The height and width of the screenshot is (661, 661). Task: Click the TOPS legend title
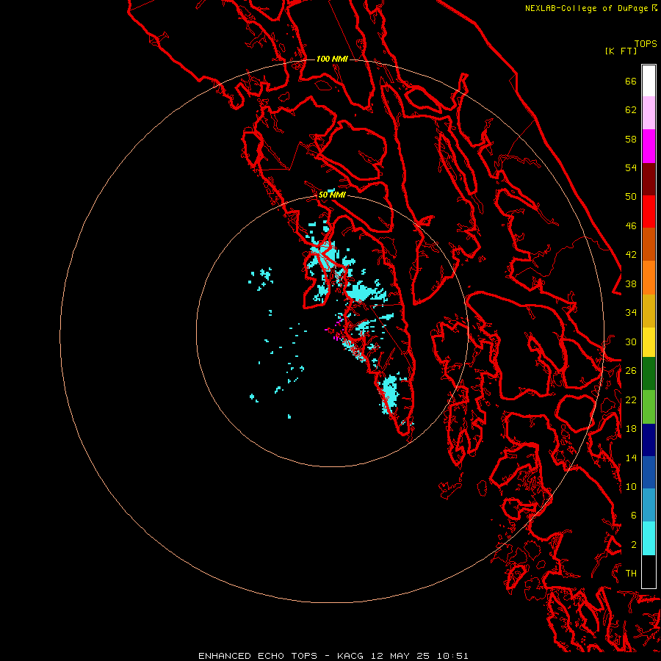tap(646, 44)
